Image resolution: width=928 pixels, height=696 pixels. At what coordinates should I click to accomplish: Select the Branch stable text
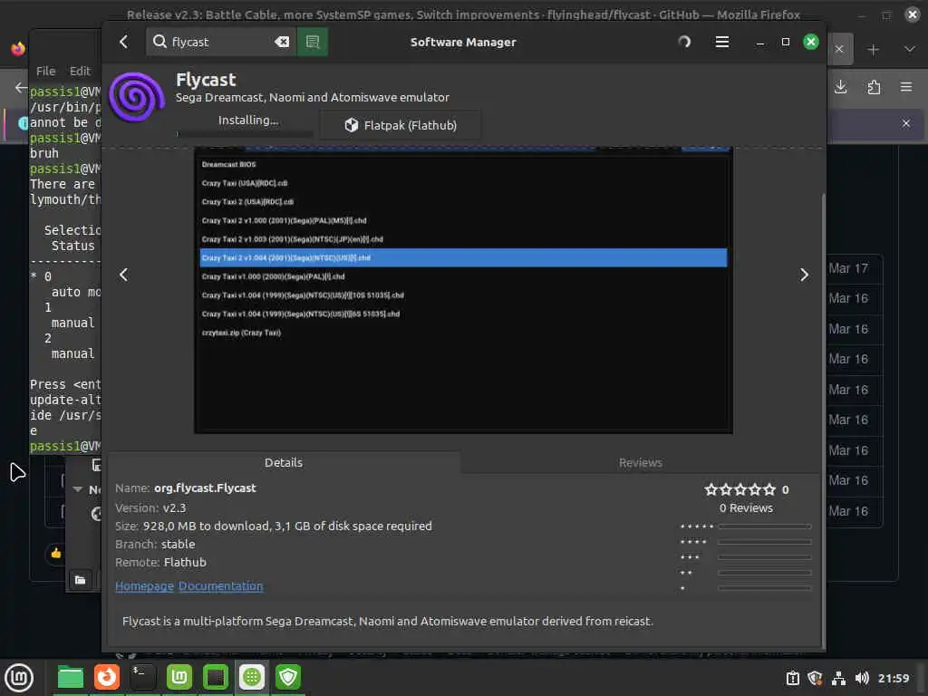(155, 545)
